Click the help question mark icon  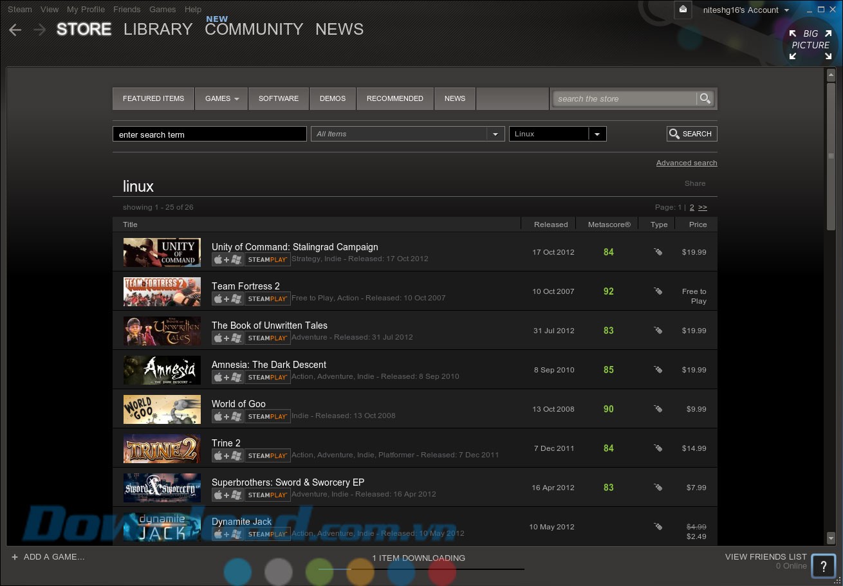[823, 566]
